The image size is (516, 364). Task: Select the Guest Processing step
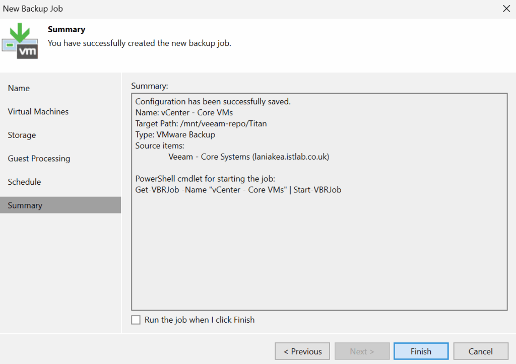39,159
